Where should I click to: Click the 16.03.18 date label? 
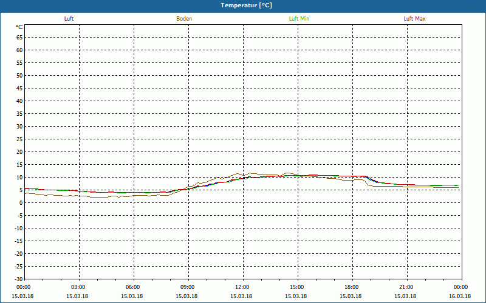[x=460, y=296]
